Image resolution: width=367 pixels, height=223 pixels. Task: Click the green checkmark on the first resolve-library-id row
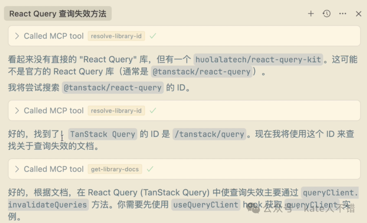coord(153,36)
